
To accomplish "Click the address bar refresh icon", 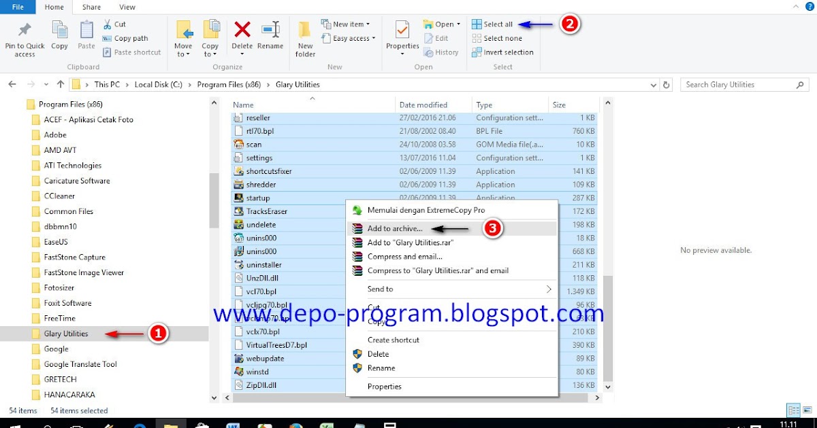I will (x=667, y=85).
